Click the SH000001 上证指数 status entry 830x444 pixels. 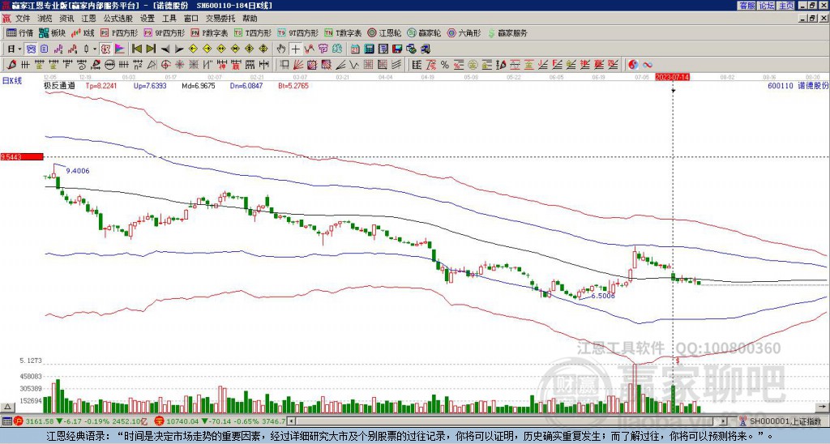(x=785, y=421)
